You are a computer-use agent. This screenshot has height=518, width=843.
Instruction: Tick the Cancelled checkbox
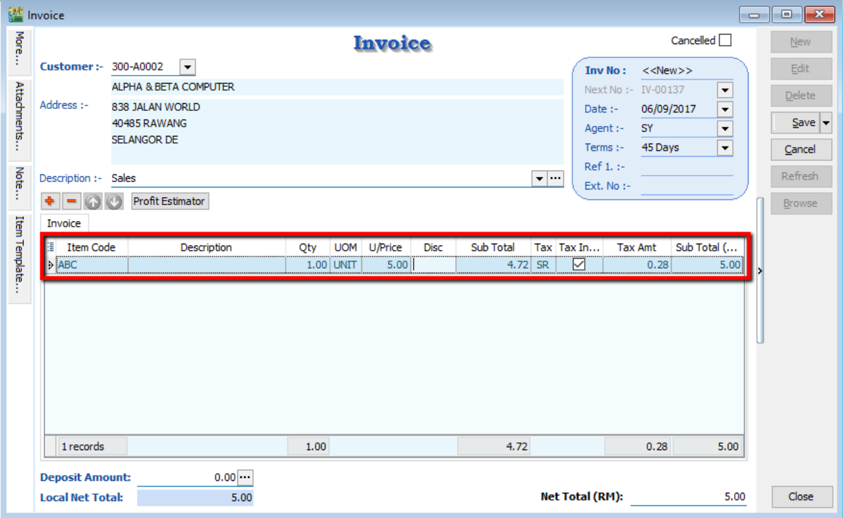(x=725, y=41)
